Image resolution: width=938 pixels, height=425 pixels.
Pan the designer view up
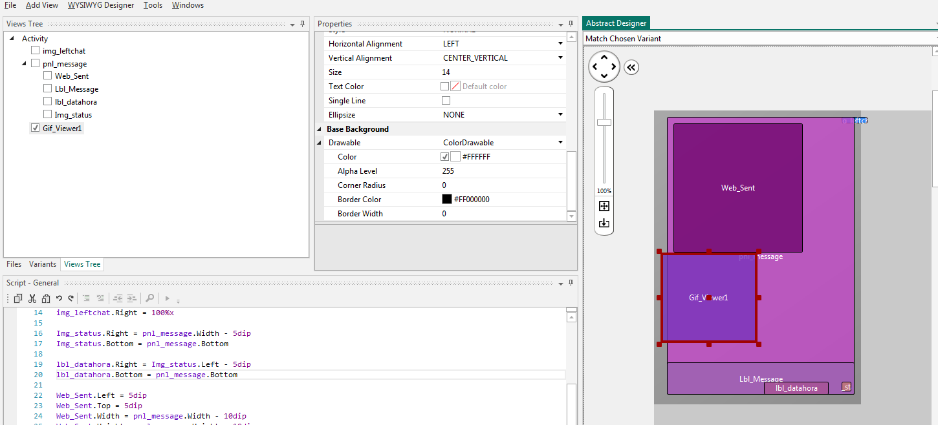(x=604, y=57)
